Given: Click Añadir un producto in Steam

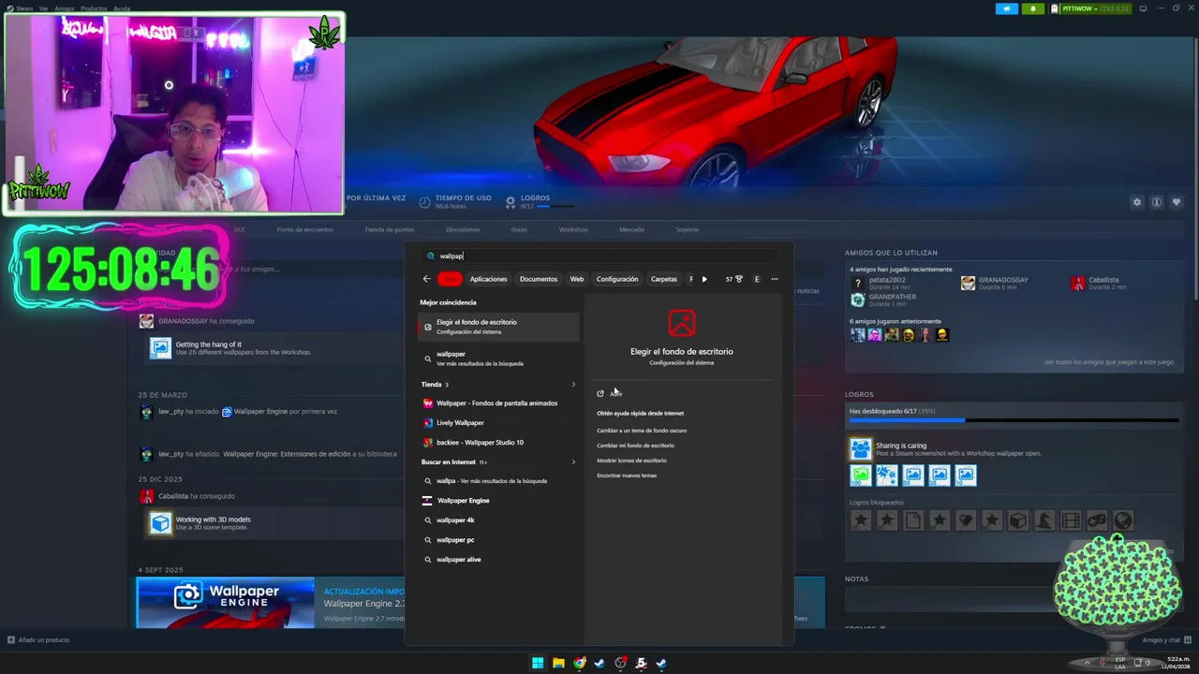Looking at the screenshot, I should (38, 640).
